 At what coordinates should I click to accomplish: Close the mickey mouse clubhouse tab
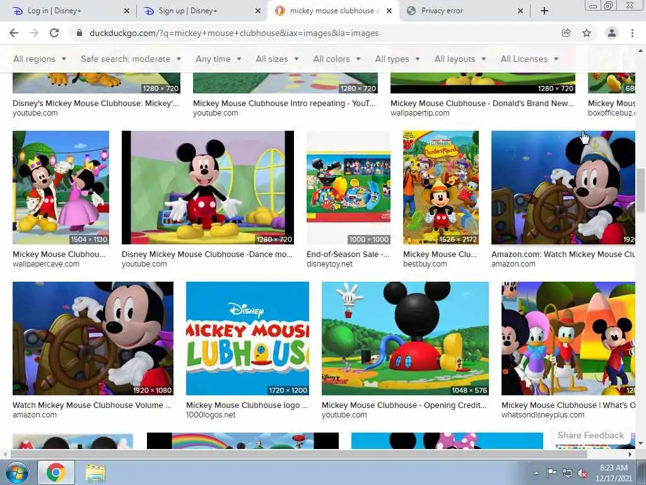[x=389, y=11]
